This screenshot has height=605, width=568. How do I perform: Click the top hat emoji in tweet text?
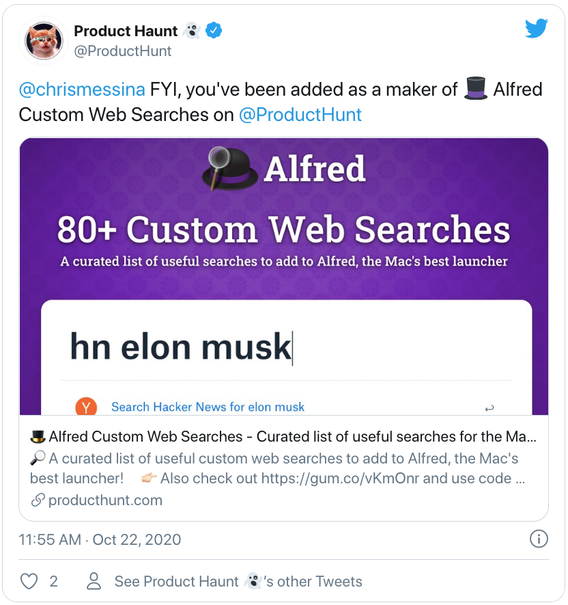[x=476, y=90]
